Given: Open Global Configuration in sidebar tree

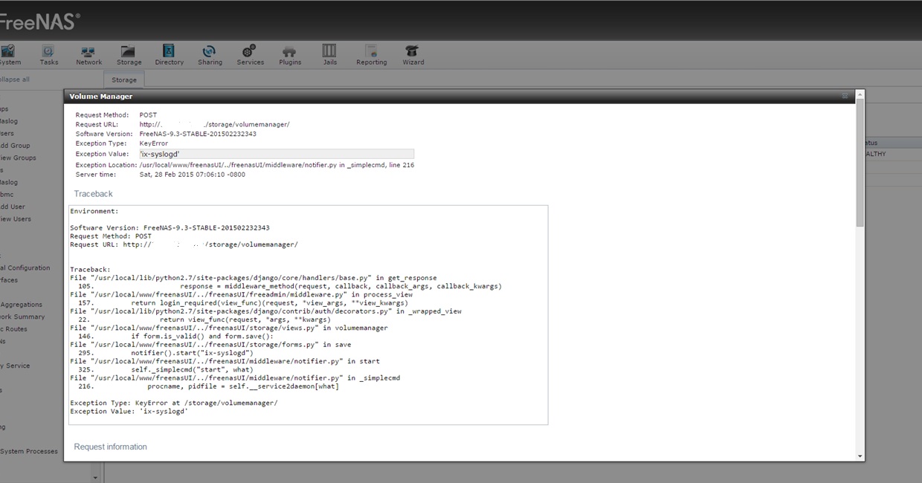Looking at the screenshot, I should pos(25,268).
